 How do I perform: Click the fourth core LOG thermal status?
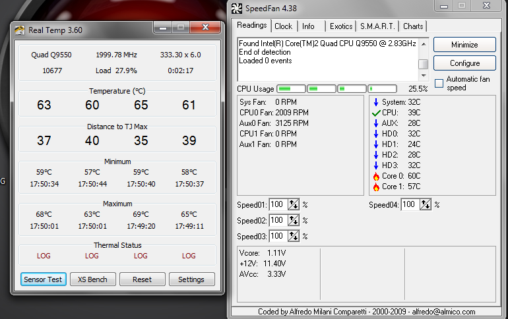click(x=189, y=256)
